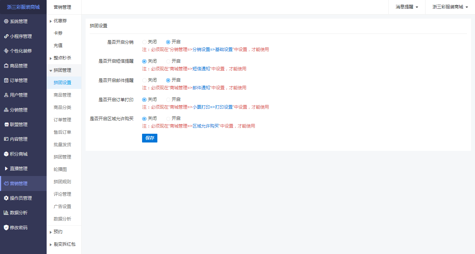475x254 pixels.
Task: Click the 用户管理 person icon
Action: coord(6,95)
